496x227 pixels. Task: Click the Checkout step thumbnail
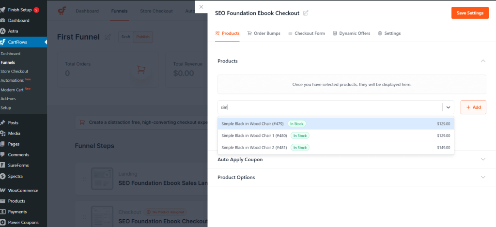point(102,216)
